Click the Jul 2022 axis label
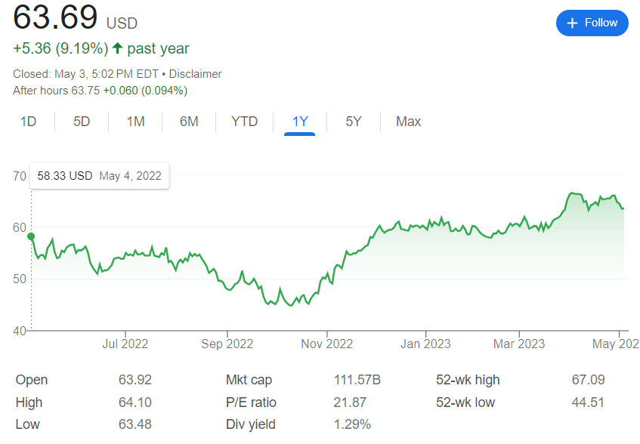 tap(125, 344)
